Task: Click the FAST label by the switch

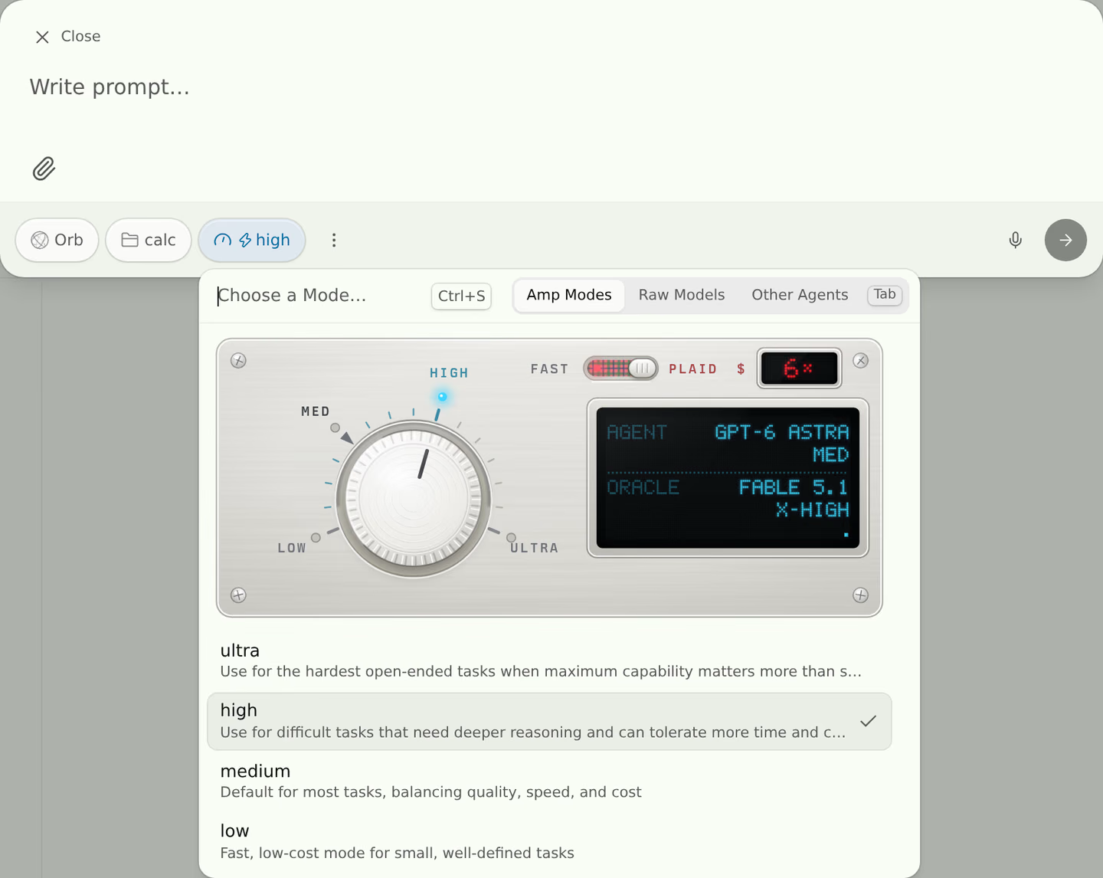Action: point(549,369)
